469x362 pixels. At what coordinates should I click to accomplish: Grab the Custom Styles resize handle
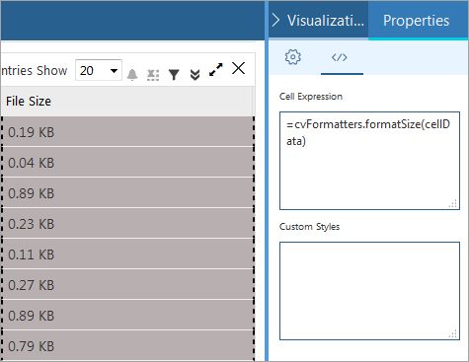(x=453, y=334)
